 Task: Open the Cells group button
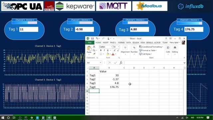click(168, 50)
